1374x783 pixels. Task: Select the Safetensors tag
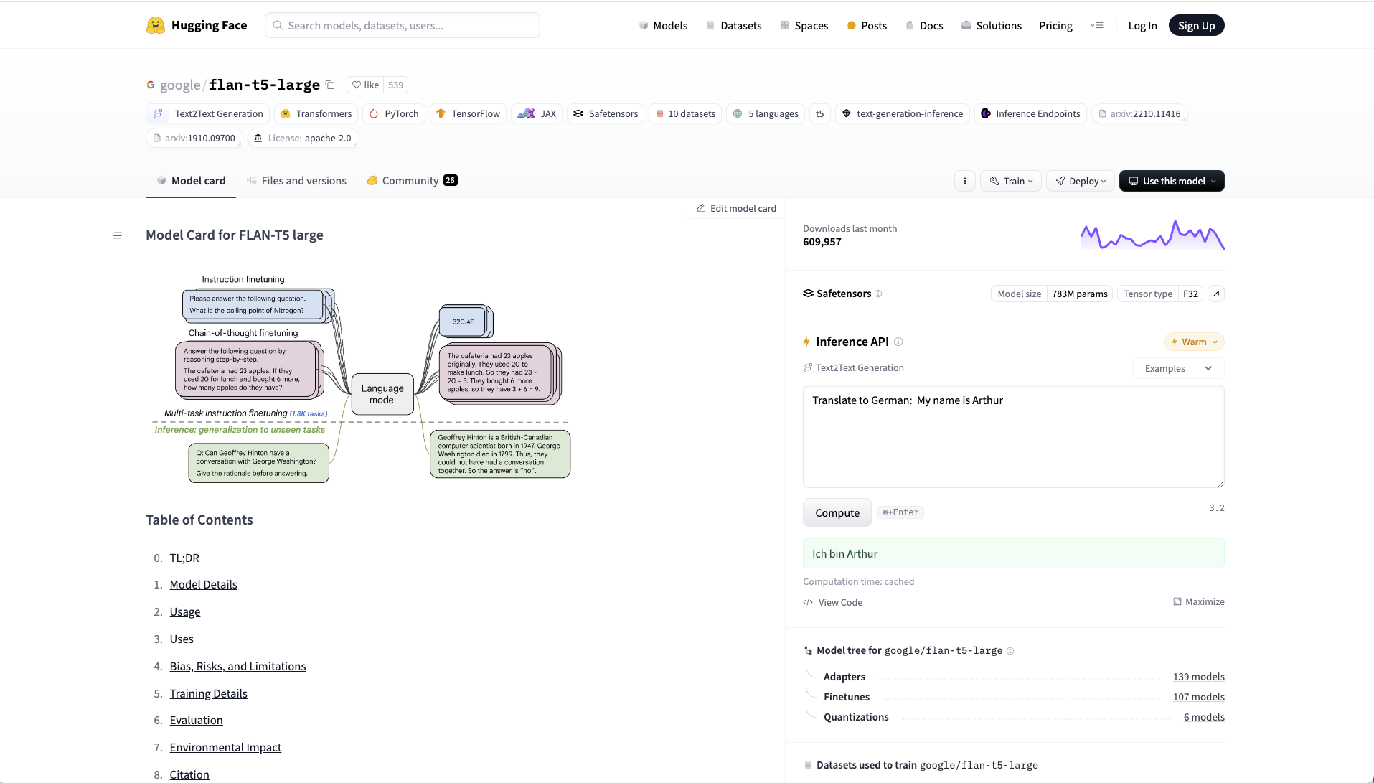tap(606, 113)
